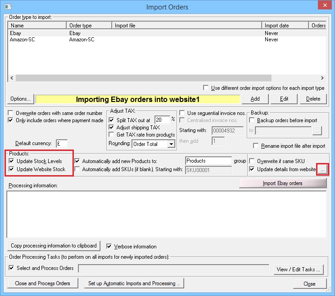The height and width of the screenshot is (296, 335).
Task: Click the Import Ebay orders button
Action: pyautogui.click(x=283, y=183)
